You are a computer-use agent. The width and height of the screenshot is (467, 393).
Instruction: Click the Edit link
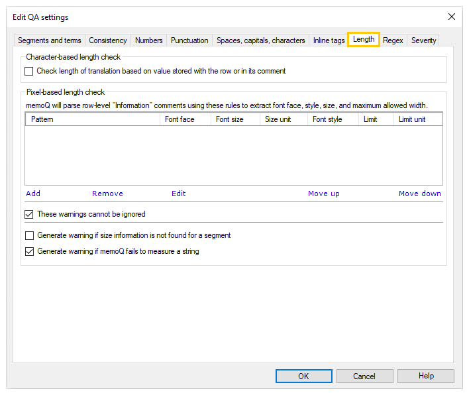pyautogui.click(x=179, y=194)
